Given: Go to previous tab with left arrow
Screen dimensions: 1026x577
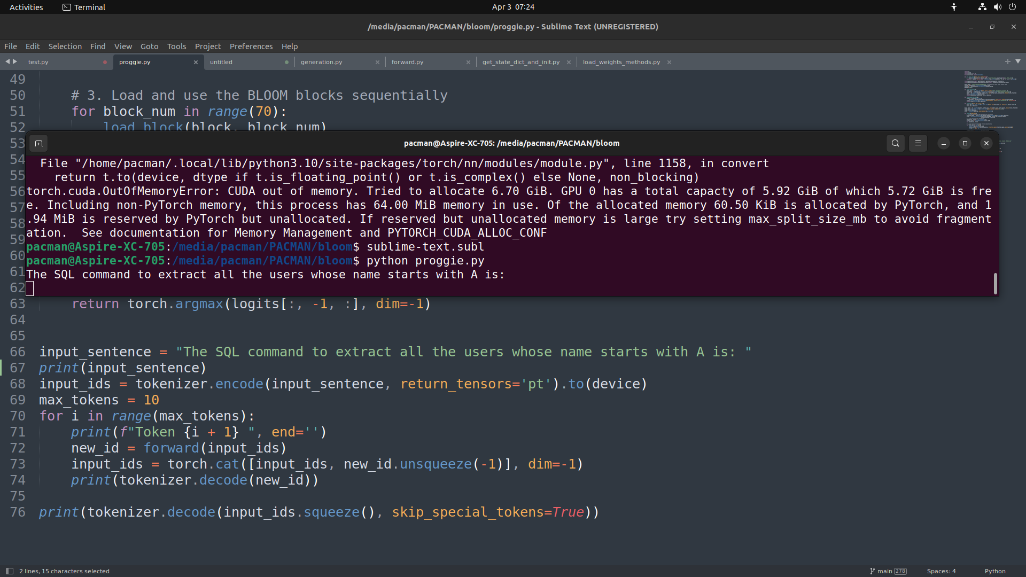Looking at the screenshot, I should click(7, 61).
